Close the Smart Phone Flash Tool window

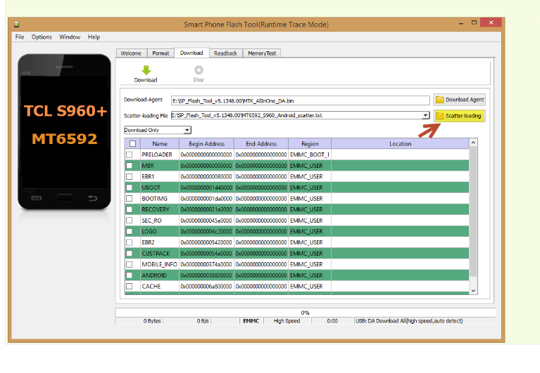tap(491, 22)
